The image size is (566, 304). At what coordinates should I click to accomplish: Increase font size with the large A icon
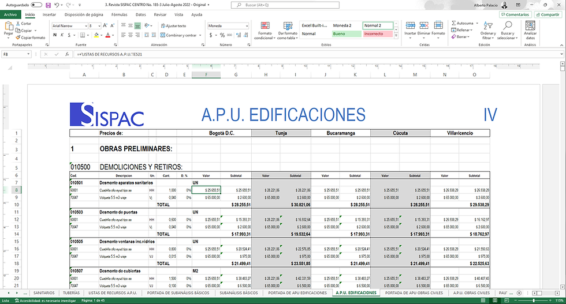tap(105, 25)
